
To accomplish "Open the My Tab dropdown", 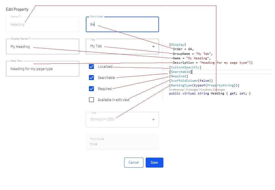I will click(x=122, y=47).
